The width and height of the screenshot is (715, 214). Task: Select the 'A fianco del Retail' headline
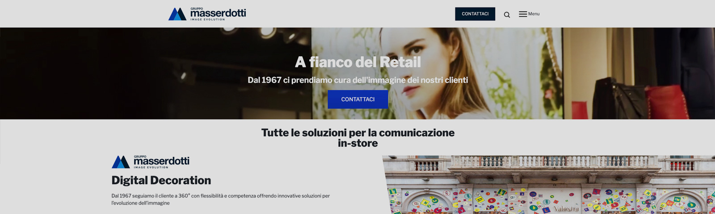tap(358, 62)
